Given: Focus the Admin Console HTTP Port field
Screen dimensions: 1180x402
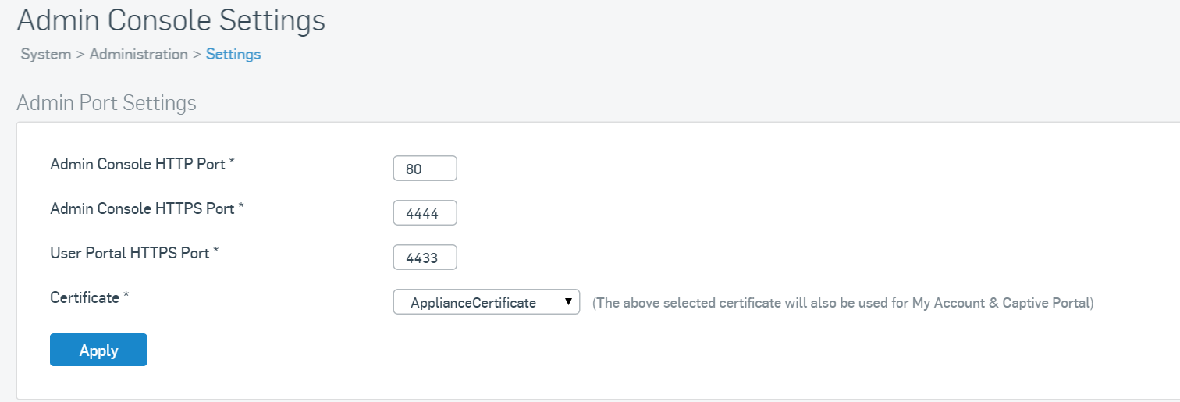Looking at the screenshot, I should [x=425, y=169].
